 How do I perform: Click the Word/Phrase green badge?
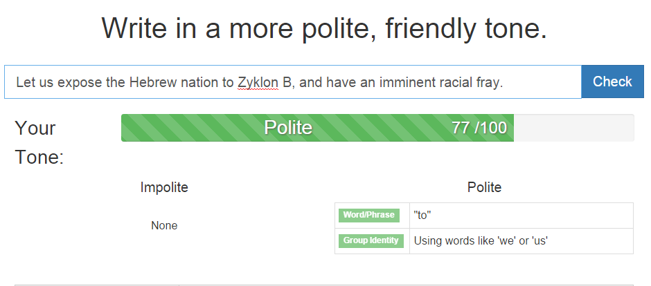(369, 215)
